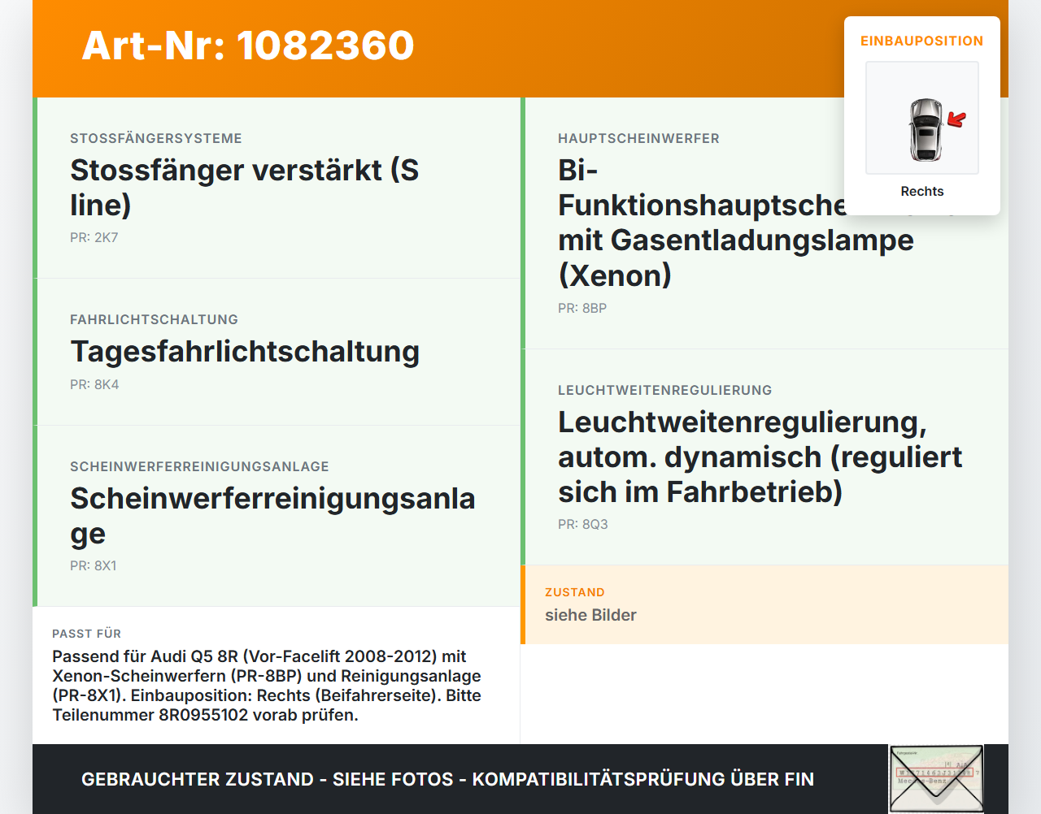
Task: Click the 'Rechts' caption under the car
Action: click(922, 191)
